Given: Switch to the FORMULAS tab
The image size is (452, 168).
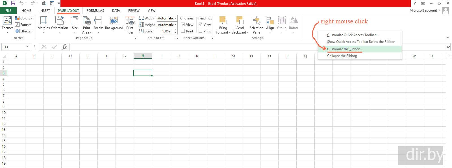Looking at the screenshot, I should coord(95,11).
